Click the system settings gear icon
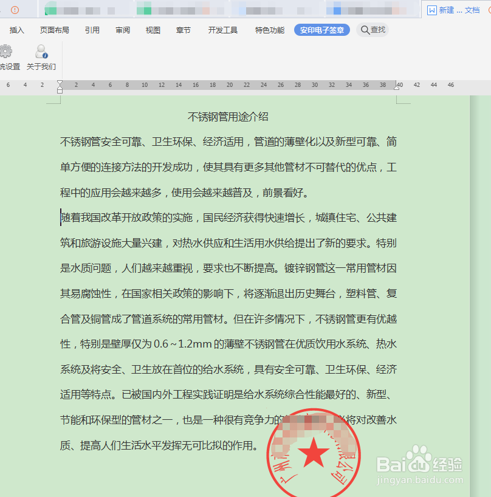The image size is (491, 497). point(5,52)
